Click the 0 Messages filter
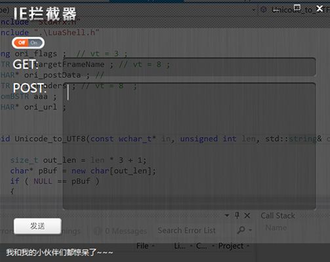 point(121,231)
